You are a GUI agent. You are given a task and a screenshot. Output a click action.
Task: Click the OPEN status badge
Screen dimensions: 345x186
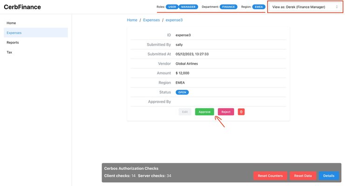(x=182, y=93)
